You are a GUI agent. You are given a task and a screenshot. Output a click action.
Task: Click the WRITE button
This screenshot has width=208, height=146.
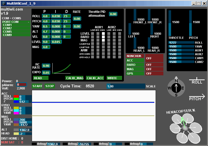[114, 78]
